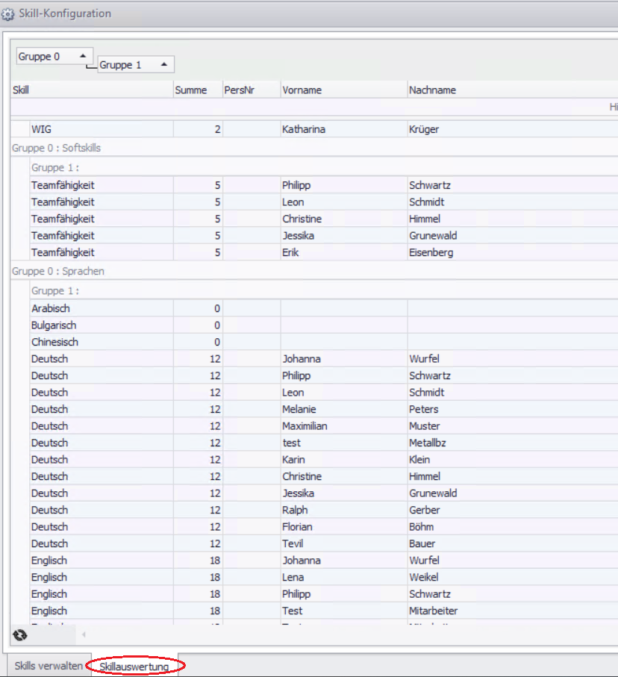Click the horizontal scrollbar left arrow

[x=84, y=634]
